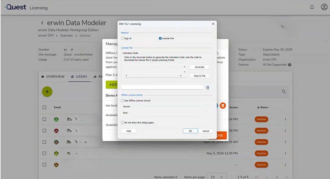Check the May 5 user row checkbox

point(44,153)
